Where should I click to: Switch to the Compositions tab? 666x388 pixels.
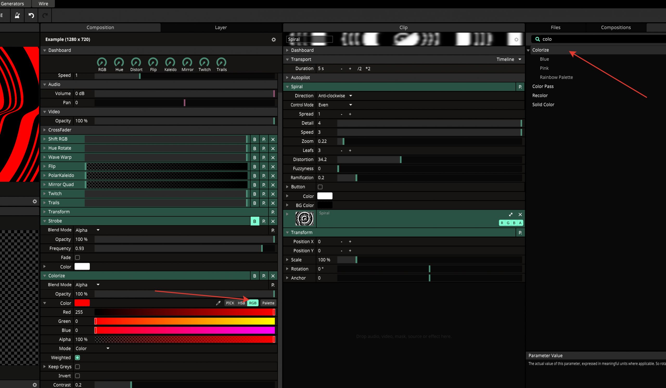616,28
